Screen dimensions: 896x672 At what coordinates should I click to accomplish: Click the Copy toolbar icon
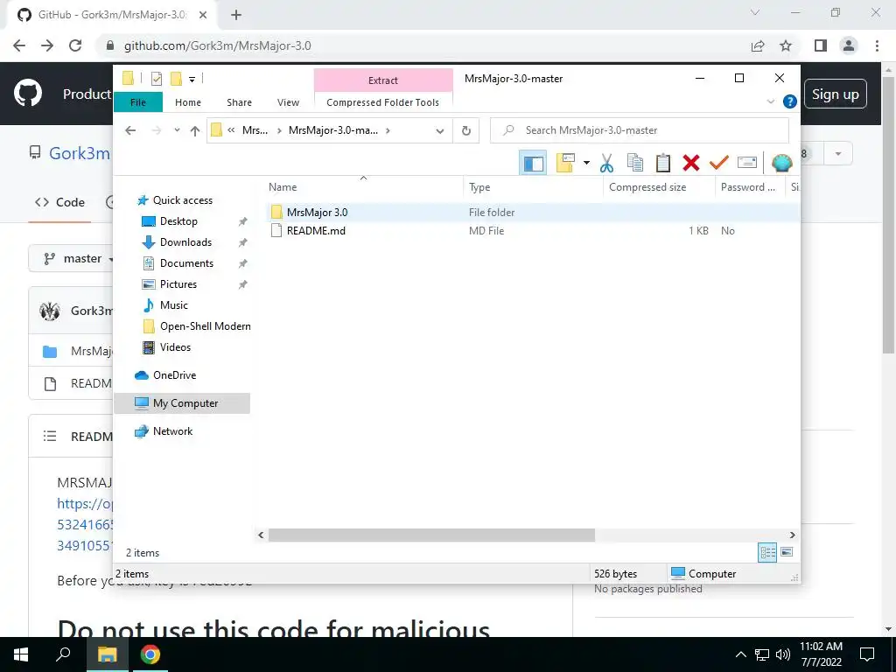(x=635, y=164)
